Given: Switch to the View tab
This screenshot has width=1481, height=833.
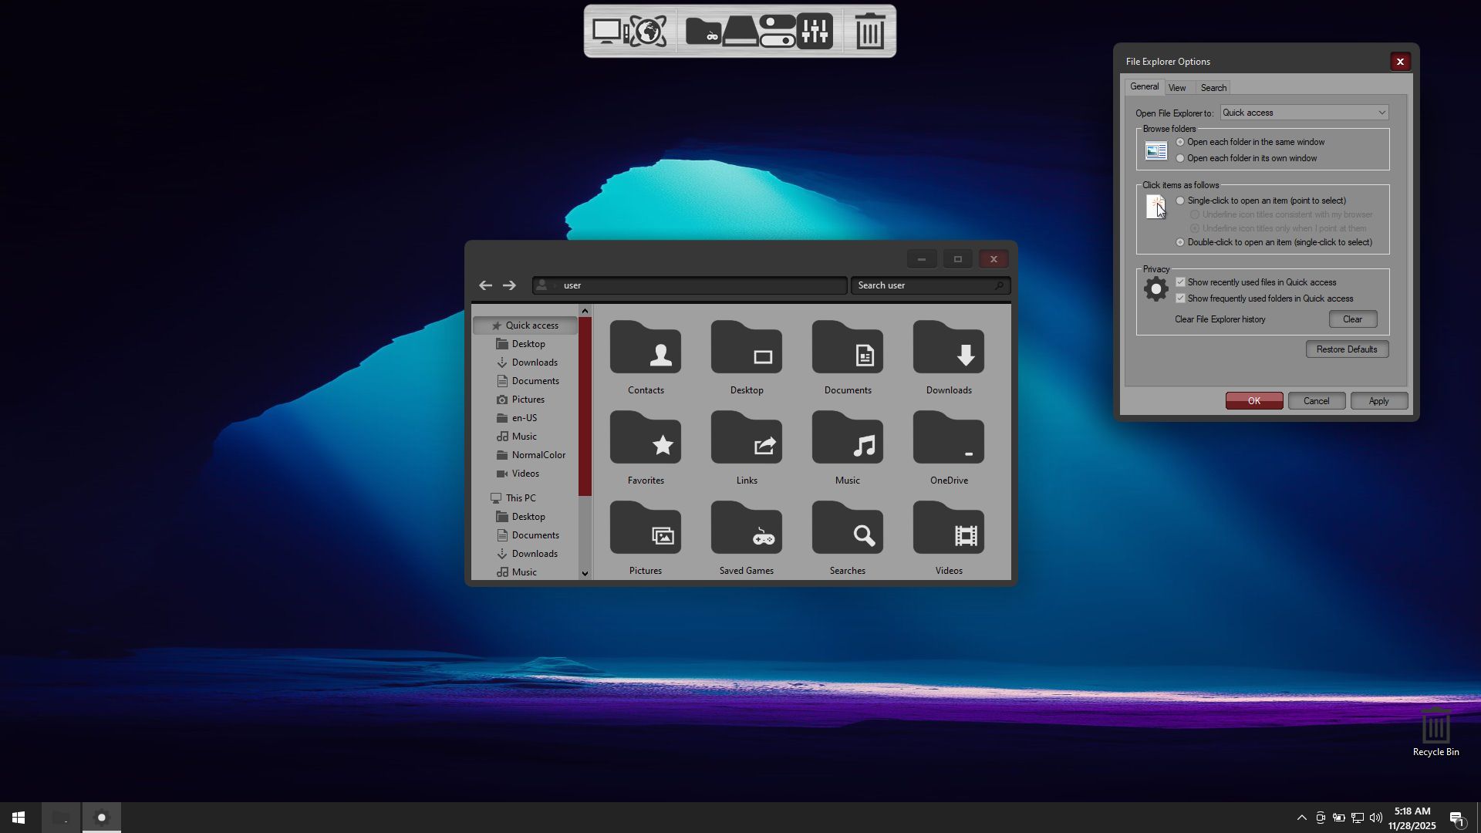Looking at the screenshot, I should coord(1177,88).
